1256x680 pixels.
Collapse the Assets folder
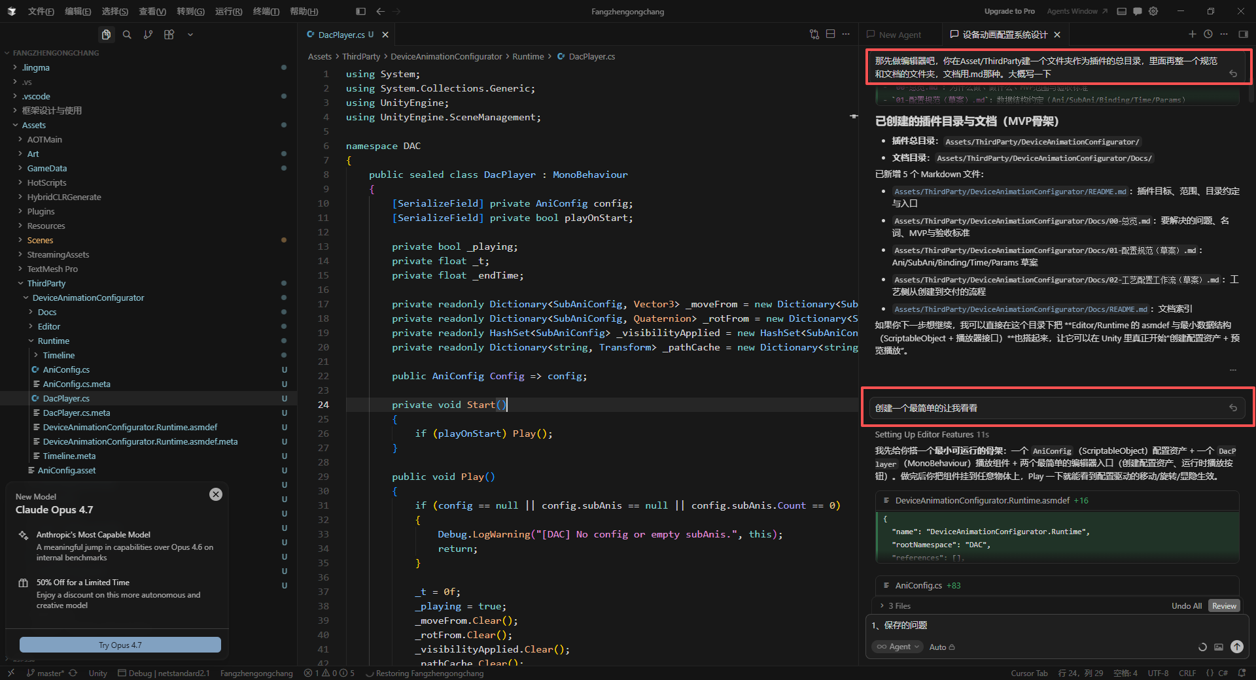coord(33,125)
